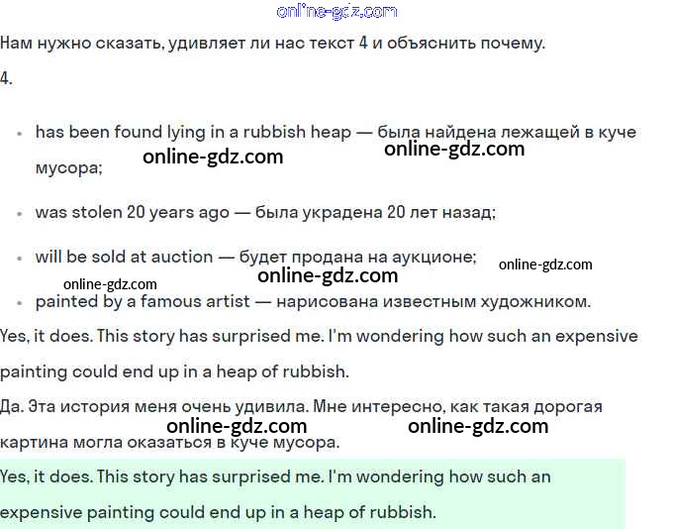Click the bullet marker before "was stolen"
This screenshot has height=529, width=673.
tap(20, 212)
